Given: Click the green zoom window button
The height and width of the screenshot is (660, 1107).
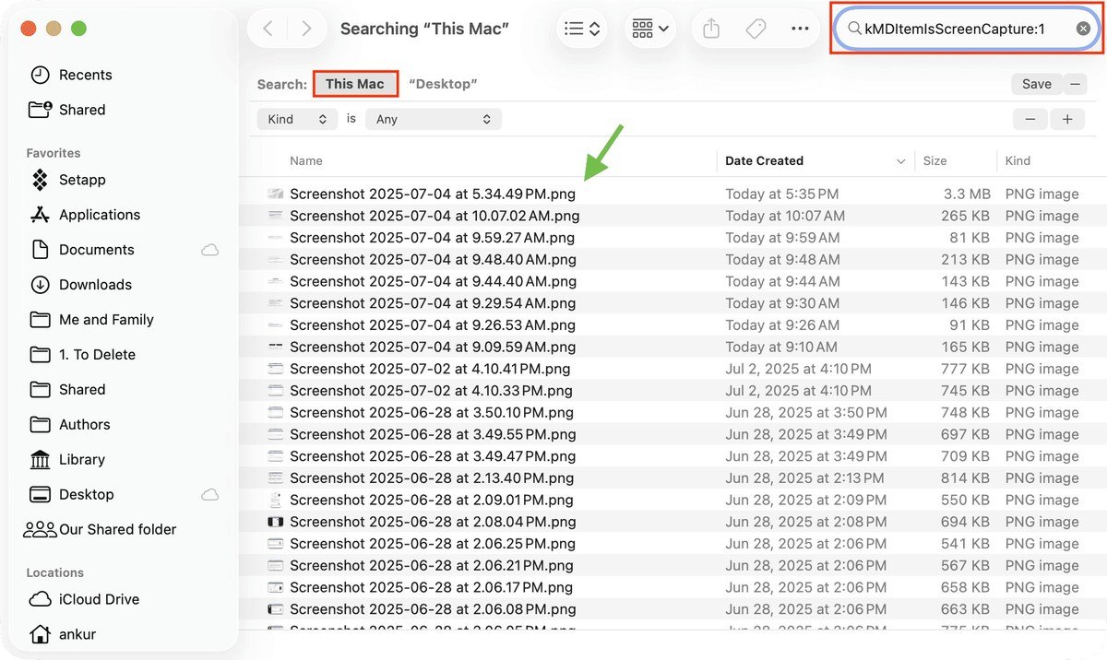Looking at the screenshot, I should (78, 29).
